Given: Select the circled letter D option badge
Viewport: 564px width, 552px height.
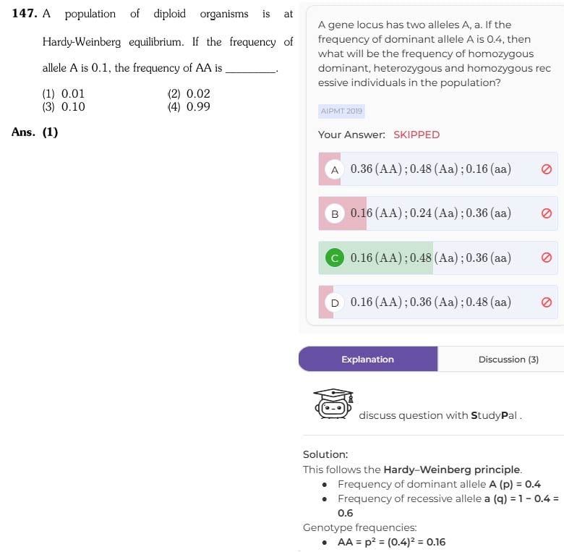Looking at the screenshot, I should [x=335, y=302].
